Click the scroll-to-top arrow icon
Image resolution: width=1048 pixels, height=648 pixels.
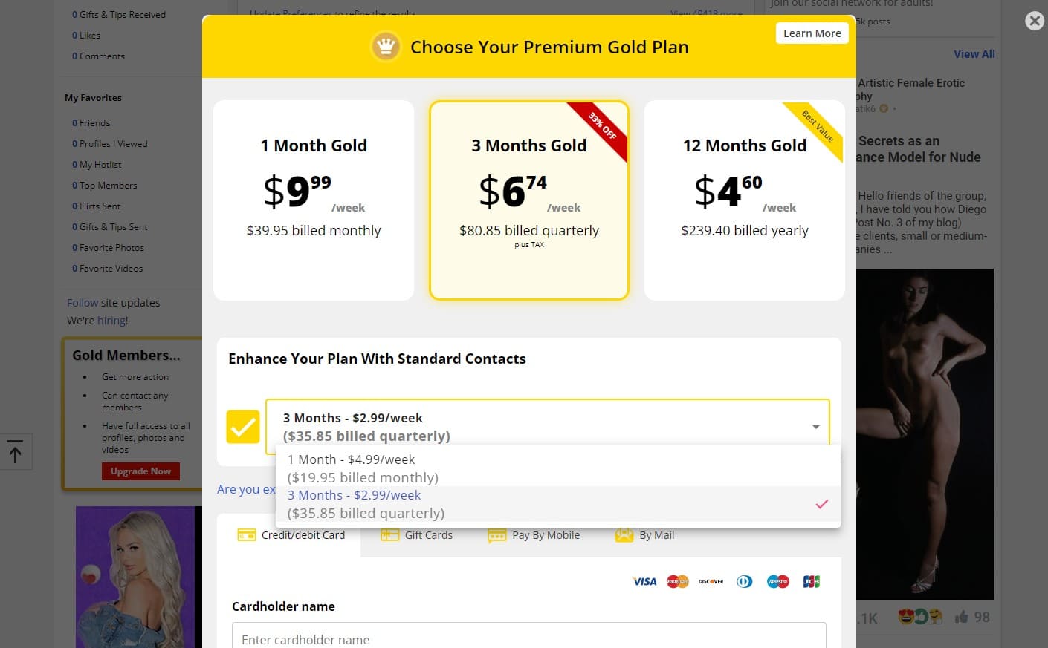[x=16, y=451]
